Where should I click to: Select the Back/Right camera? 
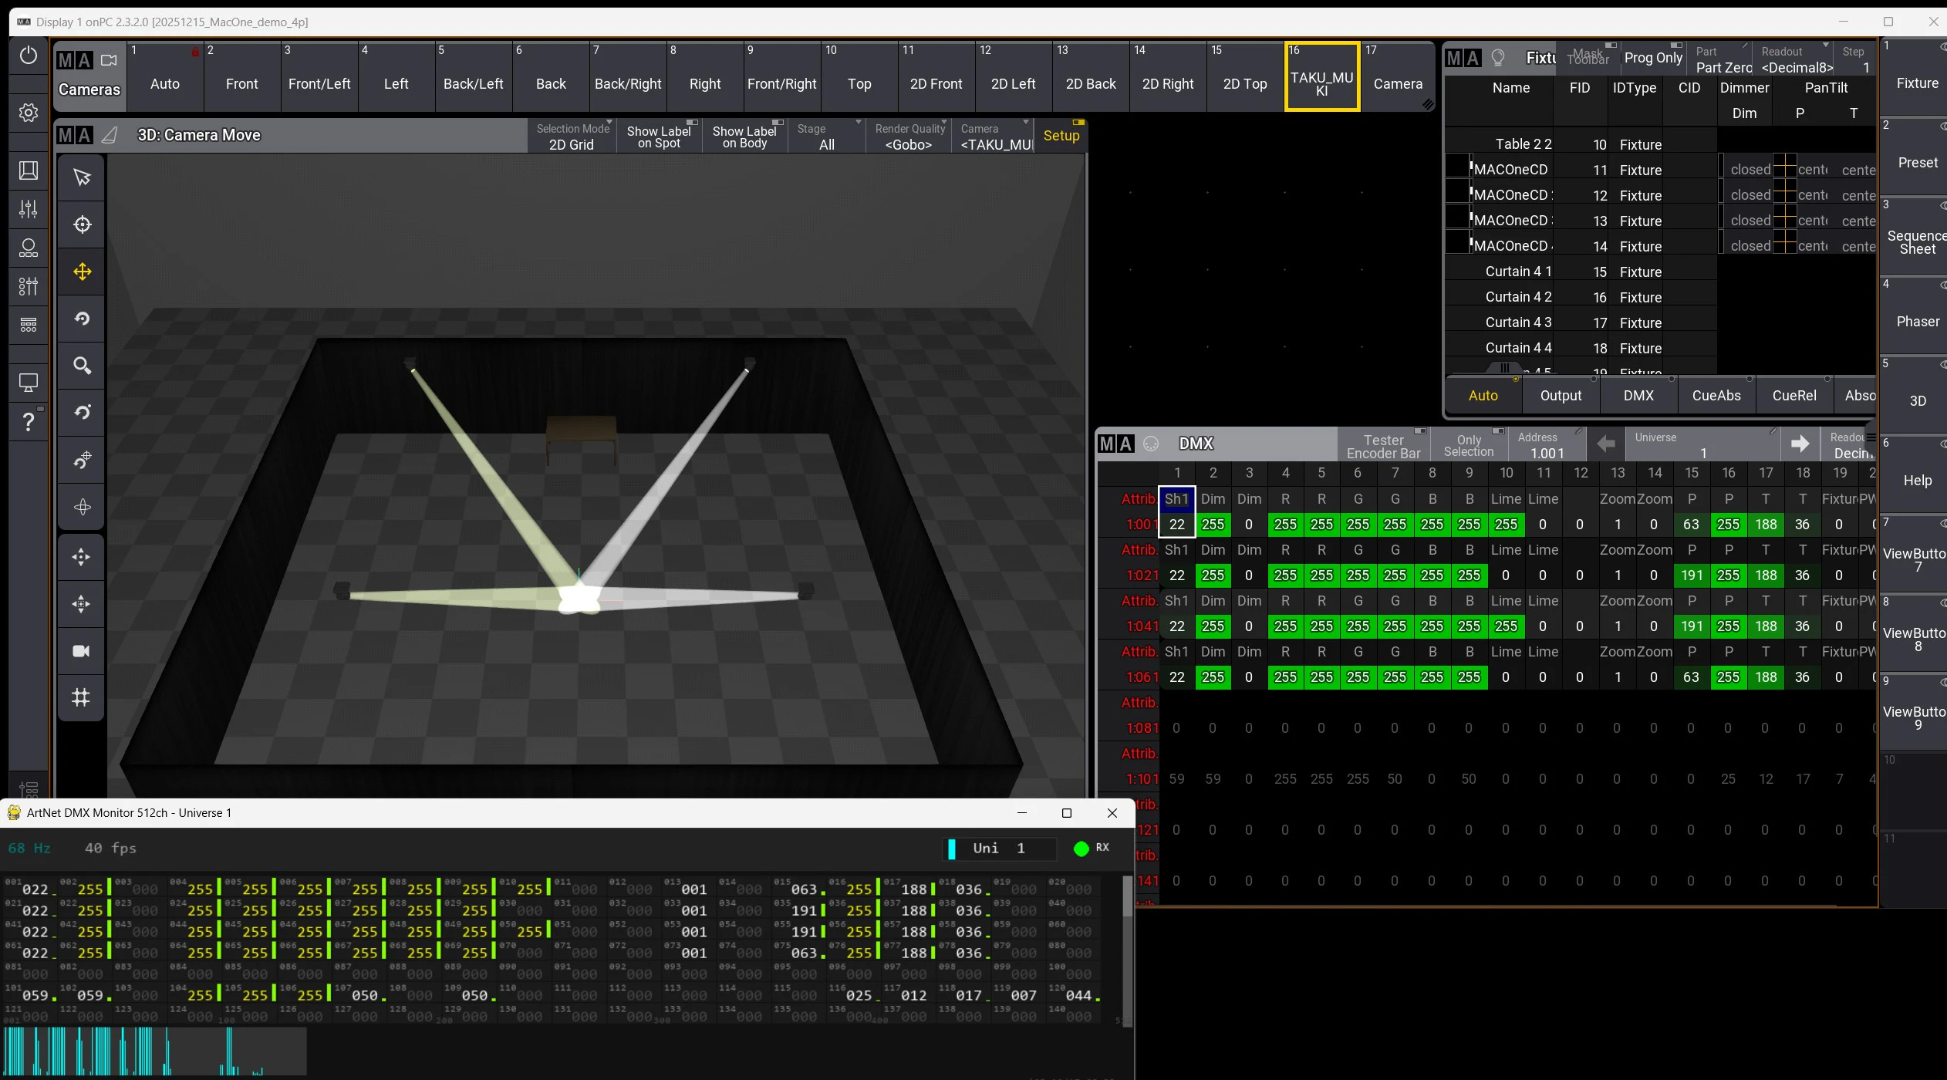628,76
